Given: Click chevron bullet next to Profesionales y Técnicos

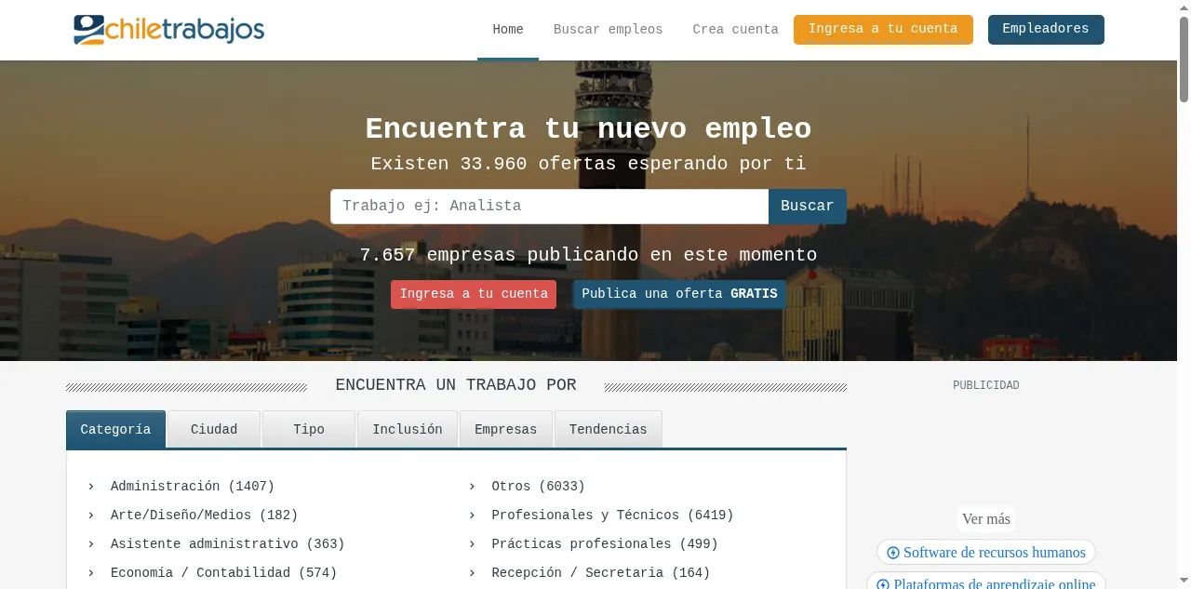Looking at the screenshot, I should (x=472, y=515).
